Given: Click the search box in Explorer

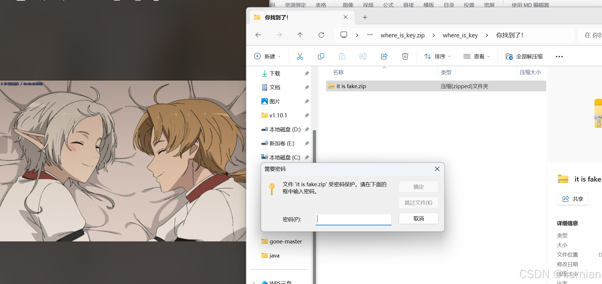Looking at the screenshot, I should pyautogui.click(x=590, y=35).
